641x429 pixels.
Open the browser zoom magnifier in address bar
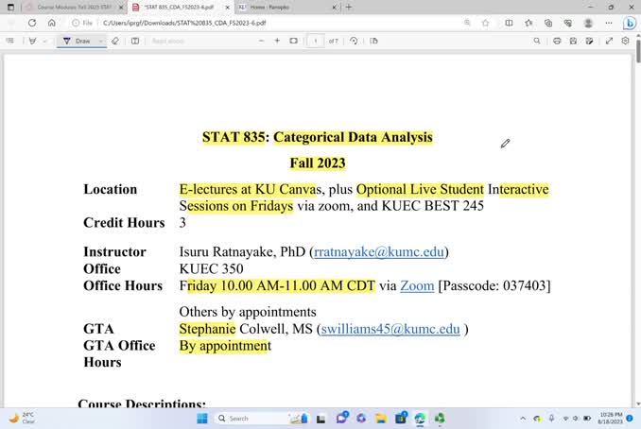(467, 23)
